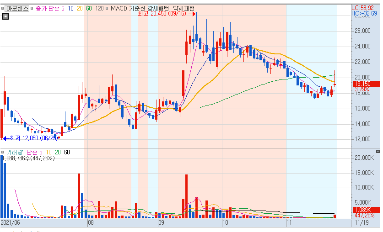Screen dimensions: 383x232
Task: Click the 09 month date axis label
Action: point(161,222)
